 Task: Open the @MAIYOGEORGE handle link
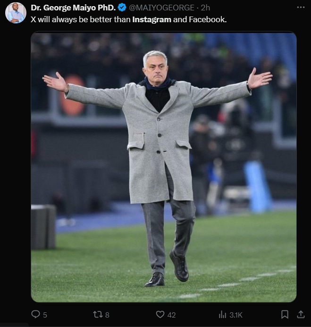(x=161, y=8)
